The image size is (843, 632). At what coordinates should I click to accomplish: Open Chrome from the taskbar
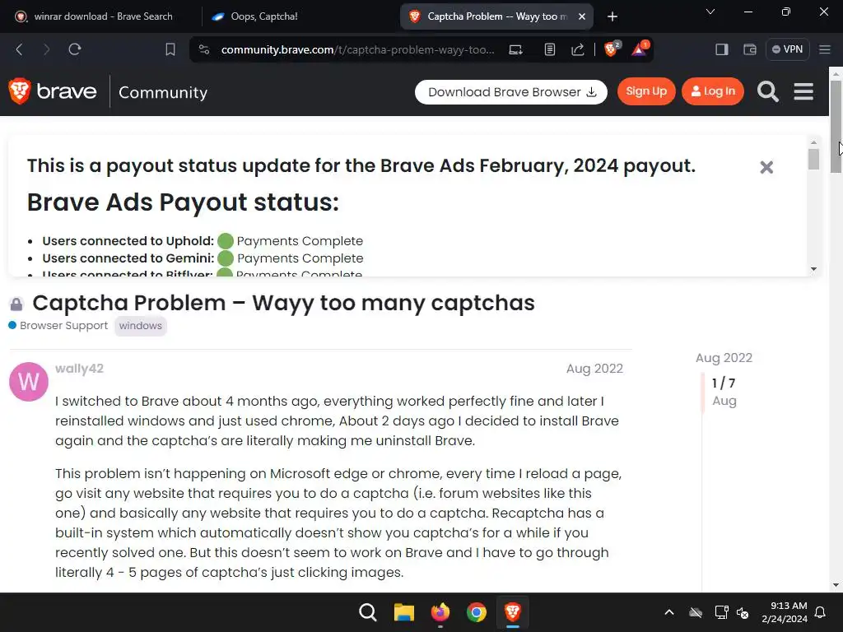pos(477,612)
